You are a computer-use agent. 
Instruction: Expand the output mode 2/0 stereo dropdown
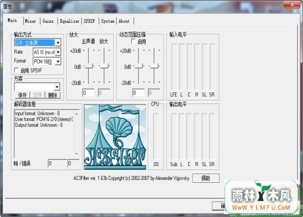pyautogui.click(x=58, y=43)
